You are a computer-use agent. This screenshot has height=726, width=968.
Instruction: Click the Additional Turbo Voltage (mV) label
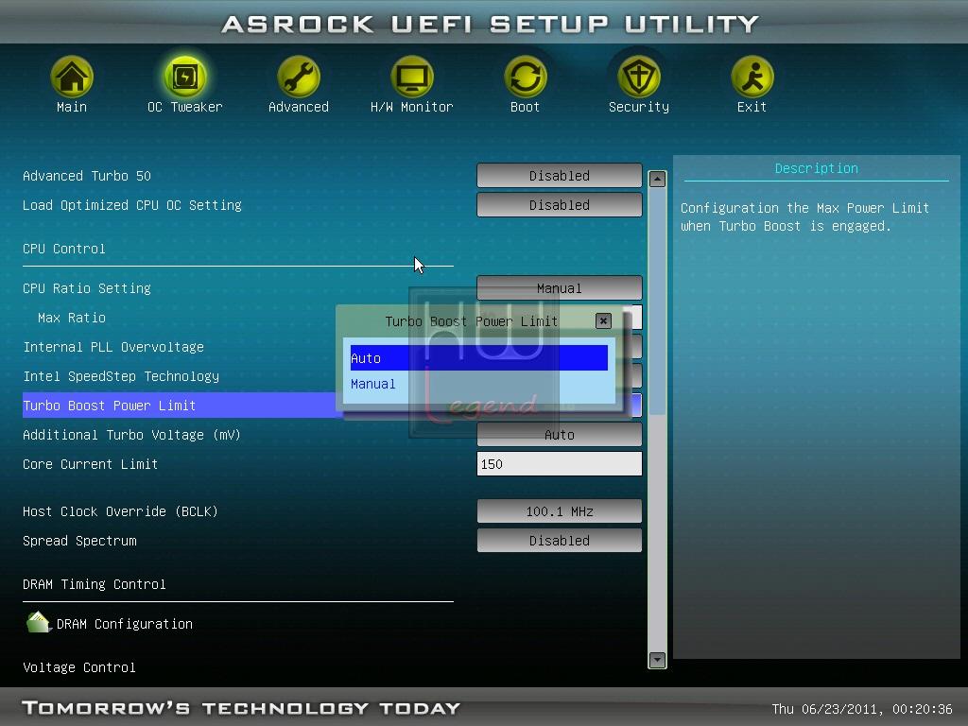coord(131,435)
